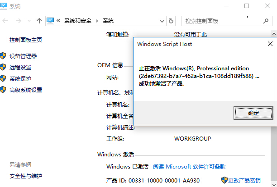Viewport: 277px width, 187px height.
Task: Click the 网站 label
Action: [112, 77]
